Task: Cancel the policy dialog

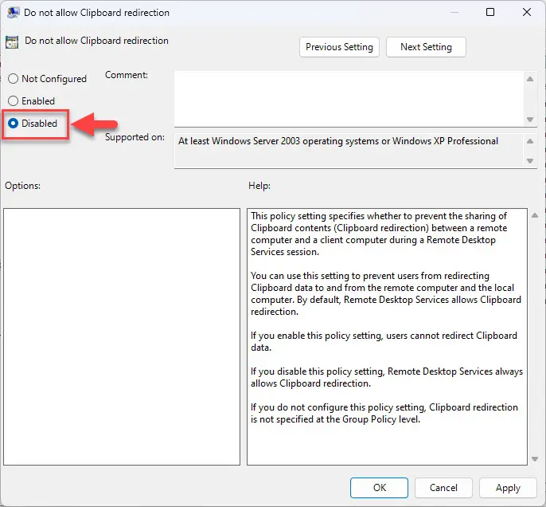Action: click(443, 488)
